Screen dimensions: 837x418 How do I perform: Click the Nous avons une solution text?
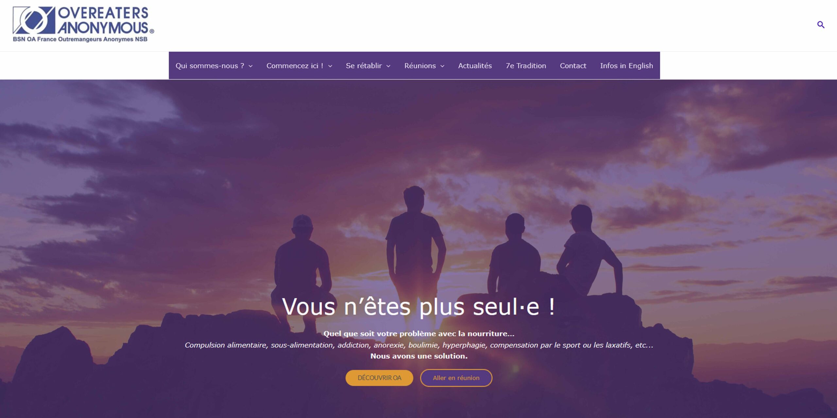coord(419,356)
